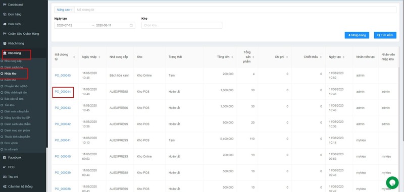Open purchase order PO_000043
The image size is (404, 192).
[x=63, y=108]
